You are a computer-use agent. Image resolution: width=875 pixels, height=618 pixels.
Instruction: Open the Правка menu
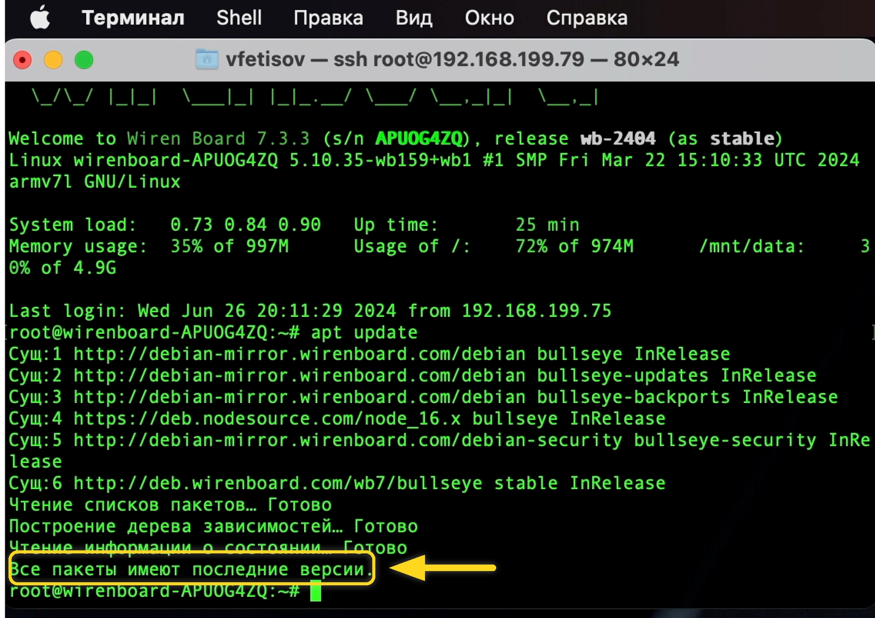coord(328,18)
